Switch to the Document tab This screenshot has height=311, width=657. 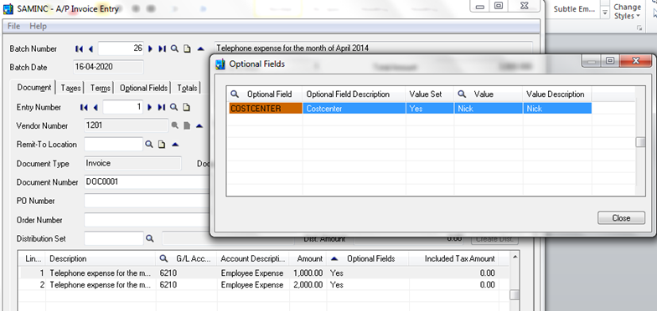[34, 87]
